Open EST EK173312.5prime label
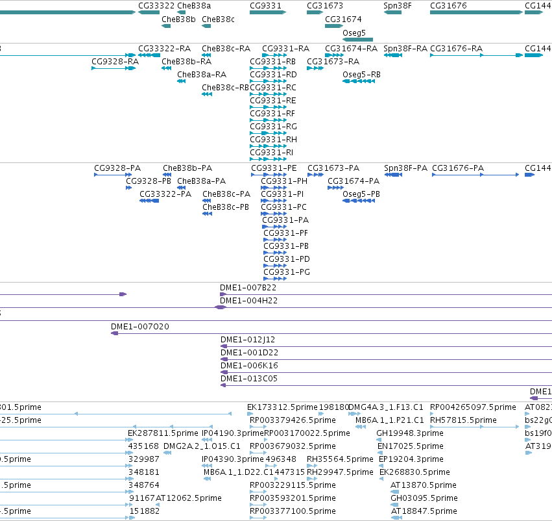Viewport: 552px width, 521px height. [x=282, y=407]
